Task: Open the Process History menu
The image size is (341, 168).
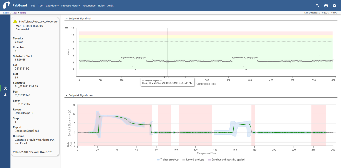Action: pos(71,5)
